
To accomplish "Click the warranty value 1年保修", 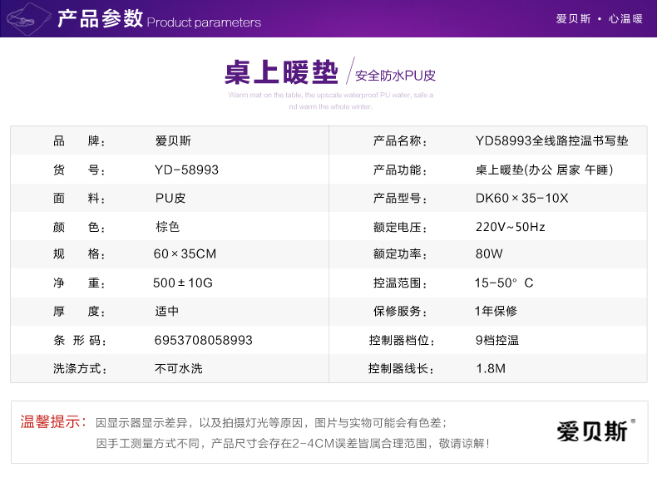I will click(496, 311).
